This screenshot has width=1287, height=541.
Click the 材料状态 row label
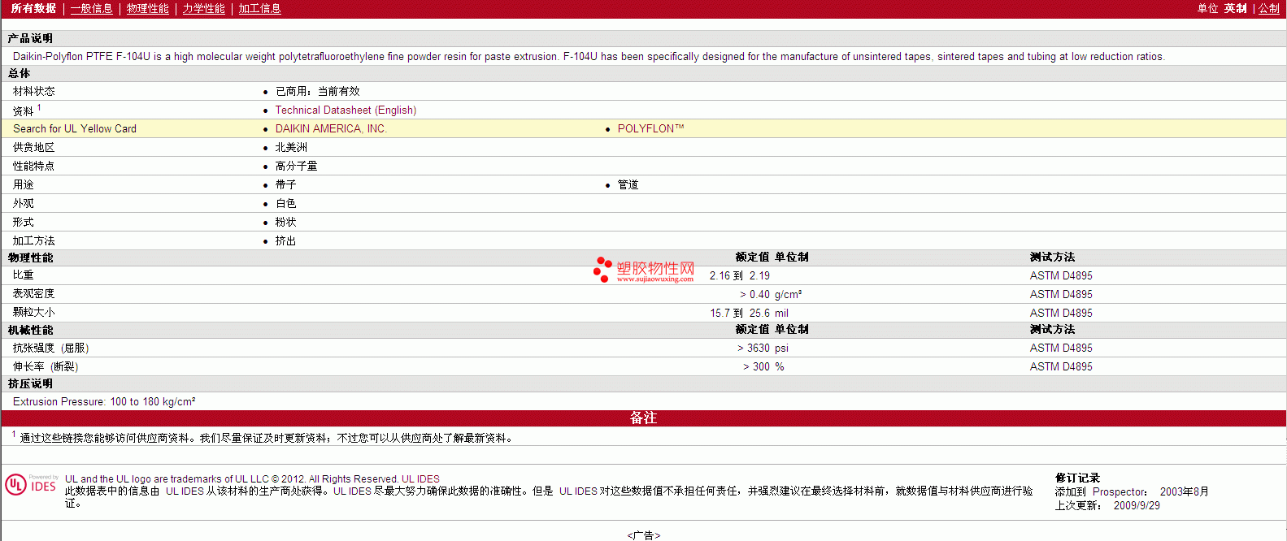click(x=34, y=91)
